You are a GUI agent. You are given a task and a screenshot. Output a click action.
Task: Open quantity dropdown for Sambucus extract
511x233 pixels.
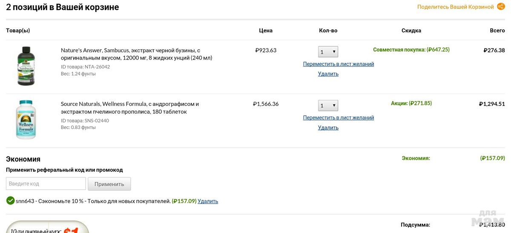click(328, 52)
